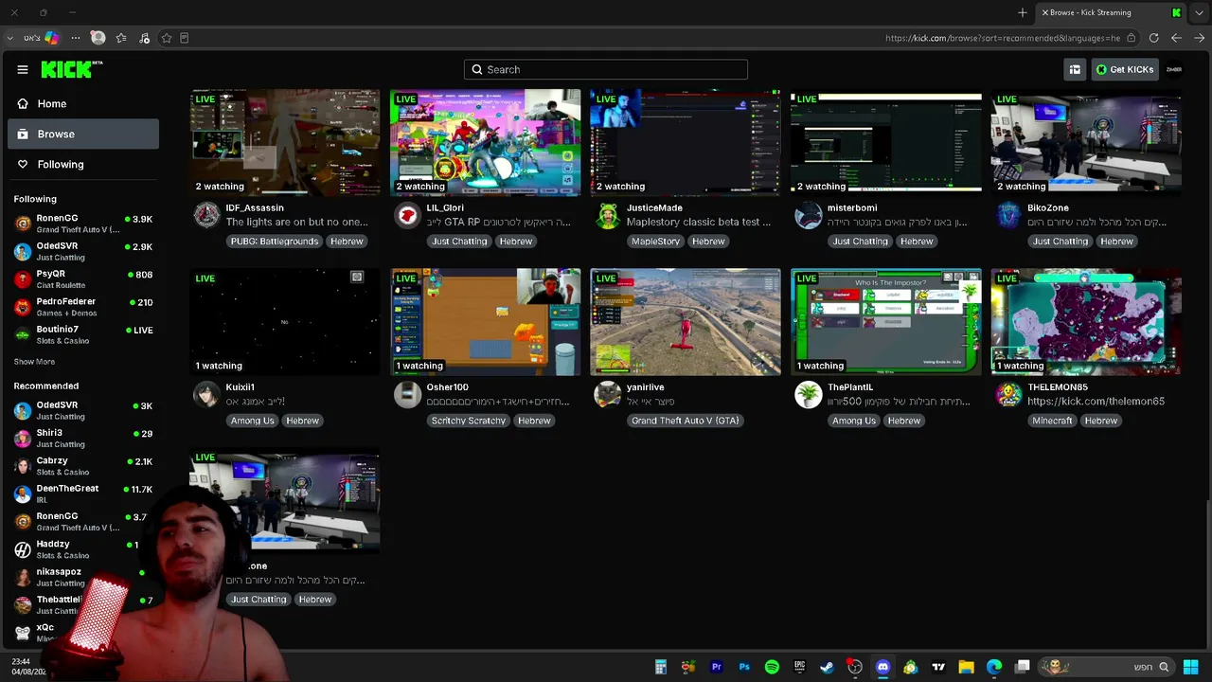Viewport: 1212px width, 682px height.
Task: Open the Scritchy Scratchy category tag
Action: tap(469, 421)
